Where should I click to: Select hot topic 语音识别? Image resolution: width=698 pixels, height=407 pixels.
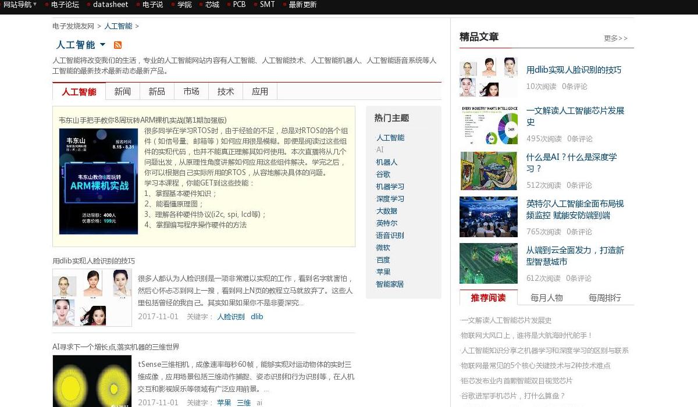(x=390, y=235)
